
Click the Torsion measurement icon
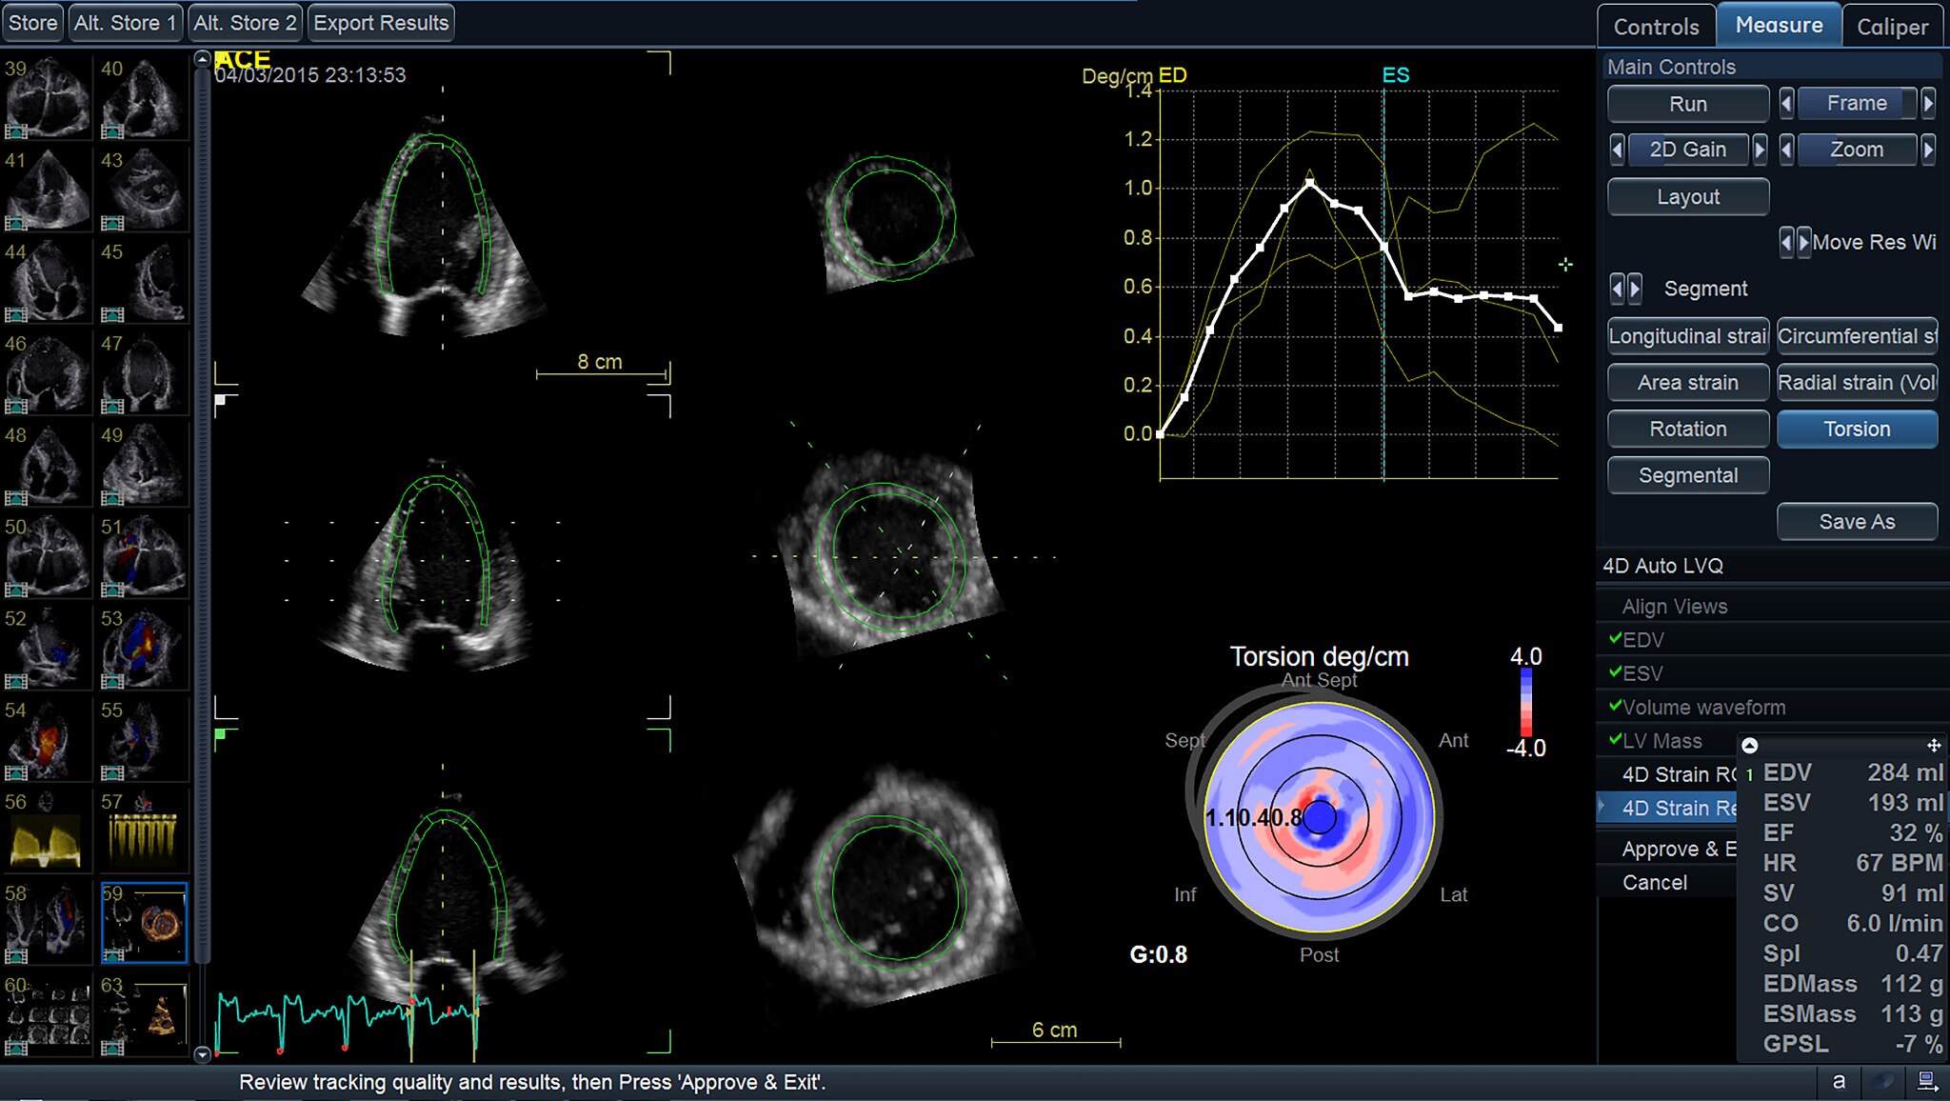[x=1855, y=429]
